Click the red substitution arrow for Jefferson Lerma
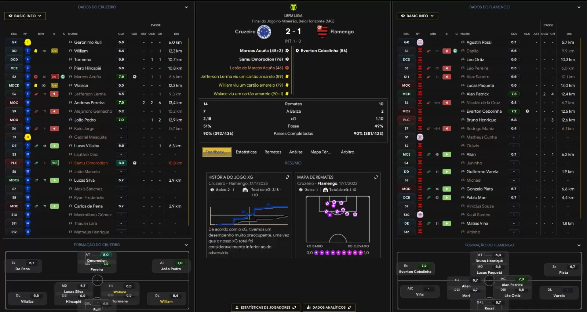Image resolution: width=587 pixels, height=312 pixels. pyautogui.click(x=54, y=94)
